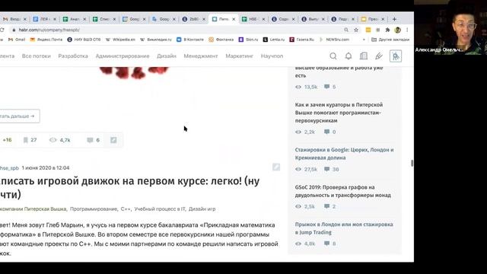
Task: Click the zoom magnifier icon in address bar
Action: (346, 30)
